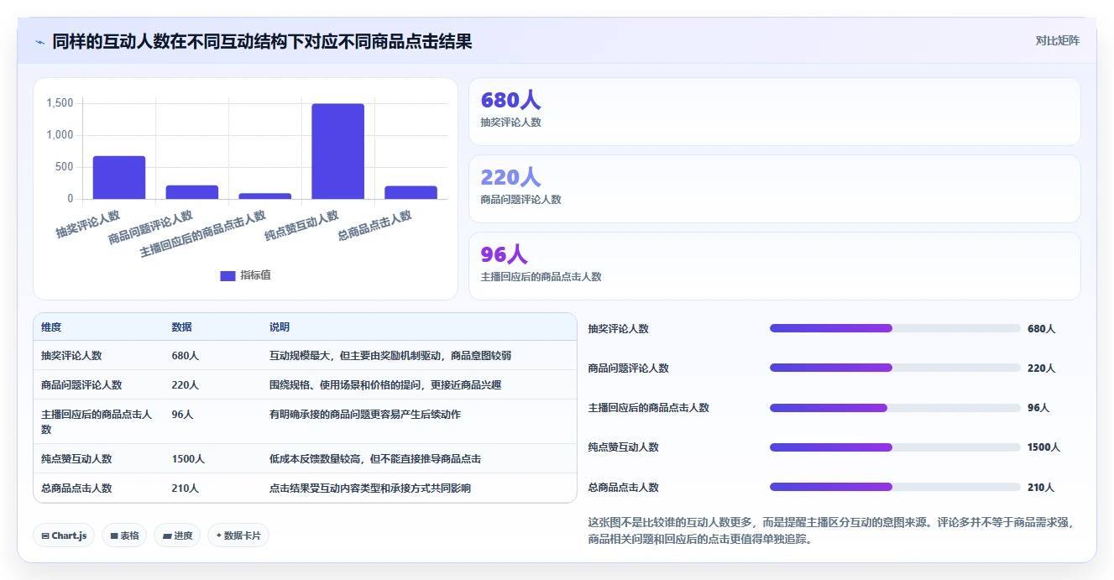
Task: Click the 抽奖评论人数 progress bar
Action: (x=895, y=328)
